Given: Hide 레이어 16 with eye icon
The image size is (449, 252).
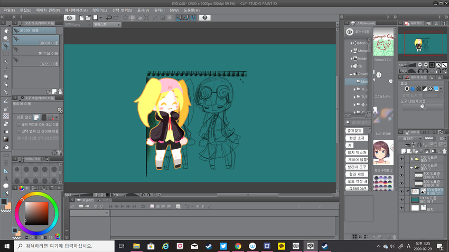Looking at the screenshot, I should pos(402,183).
